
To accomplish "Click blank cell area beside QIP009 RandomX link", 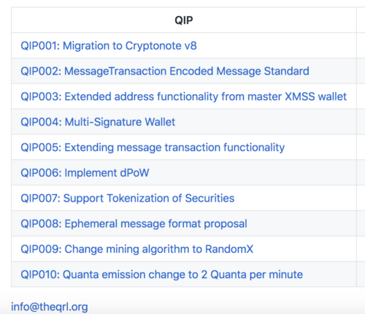I will pyautogui.click(x=304, y=249).
